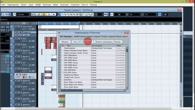
Task: Open the Транспорт menu
Action: click(x=64, y=5)
